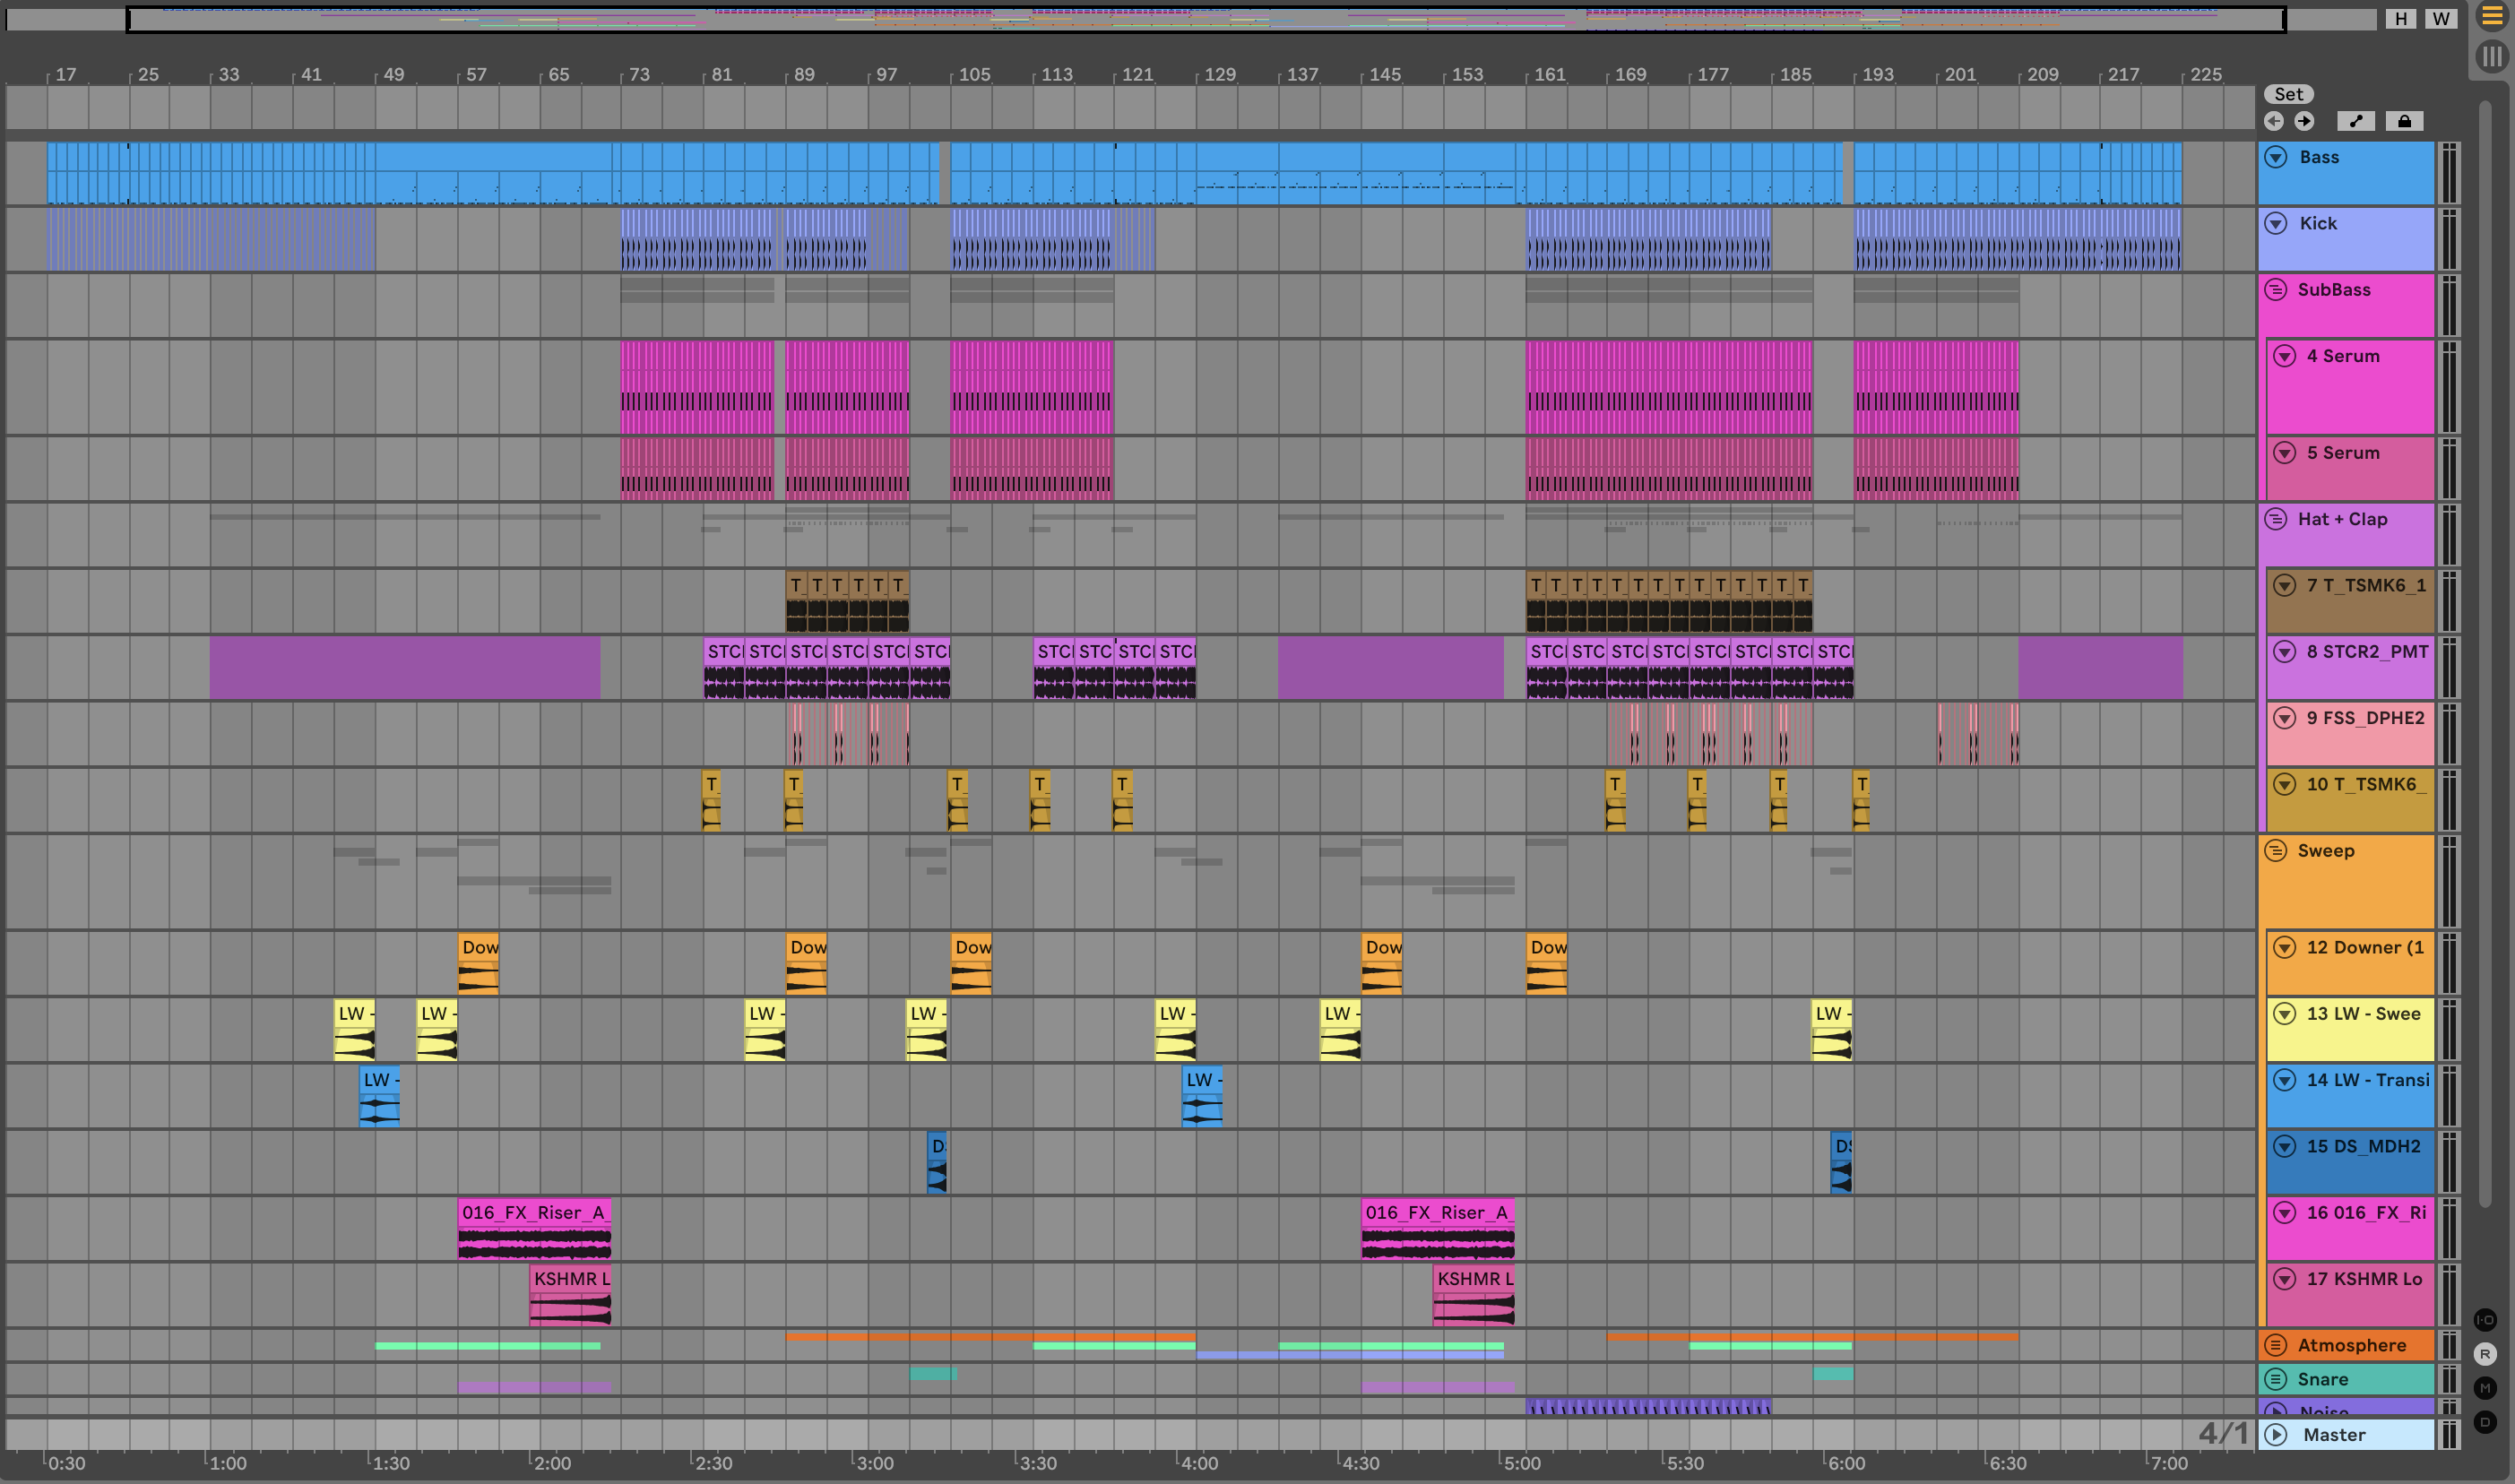Jump to previous locator arrow
This screenshot has width=2515, height=1484.
click(2274, 121)
